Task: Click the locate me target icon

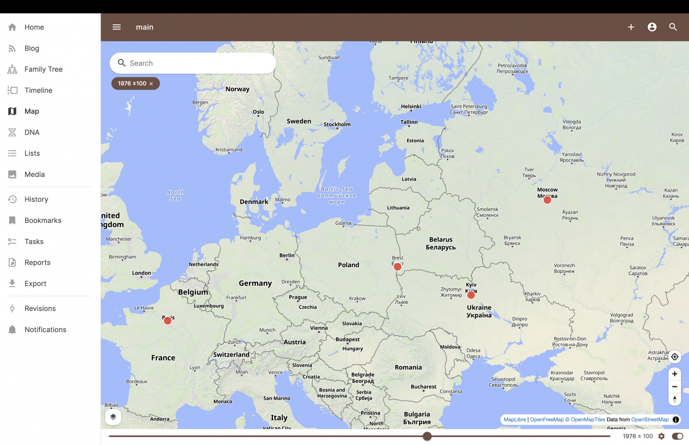Action: [x=674, y=357]
